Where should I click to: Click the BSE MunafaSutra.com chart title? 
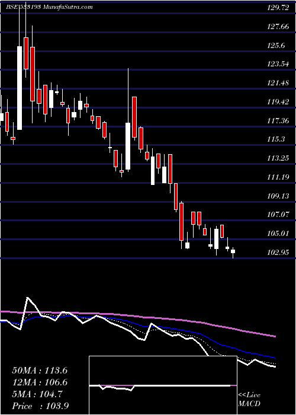pos(49,7)
